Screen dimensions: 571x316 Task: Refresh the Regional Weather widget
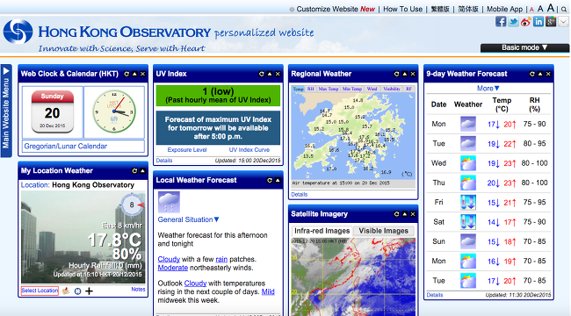point(396,74)
